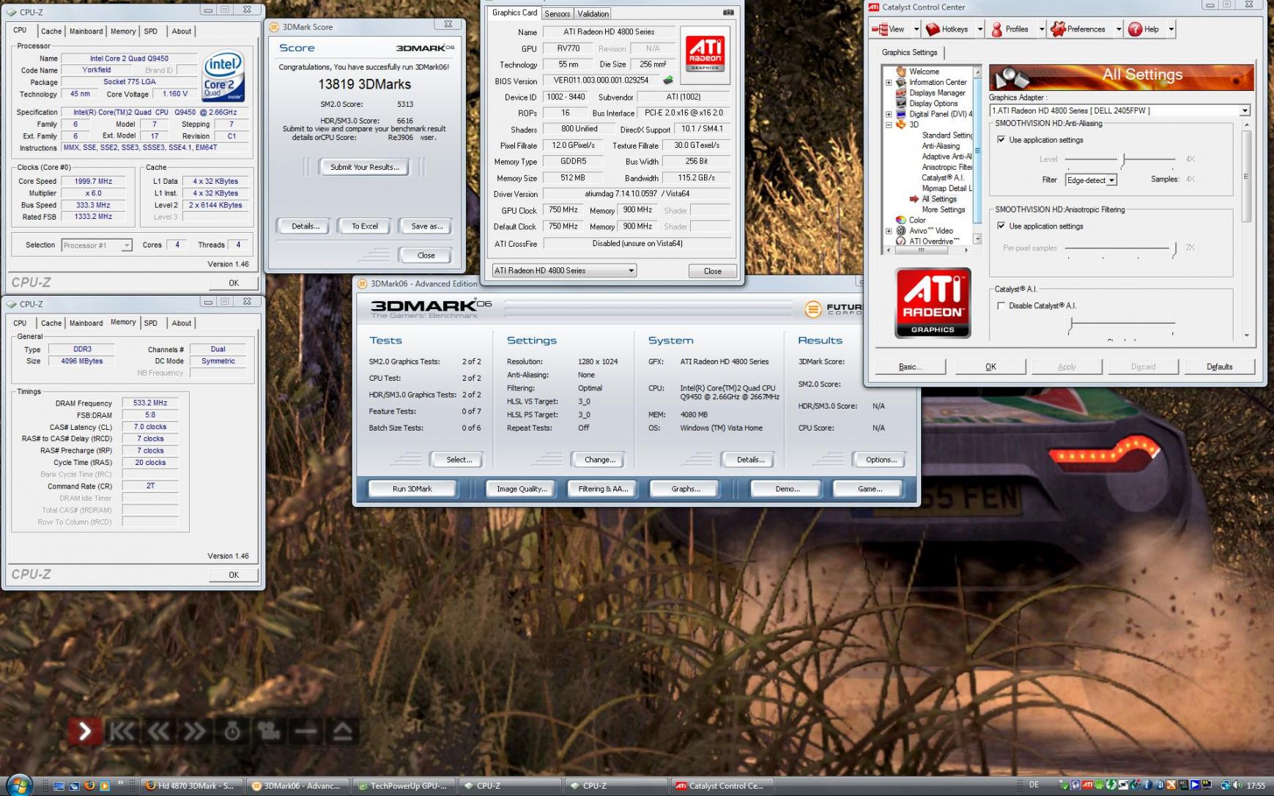
Task: Expand the Digital Panel (DVI) tree node
Action: coord(889,114)
